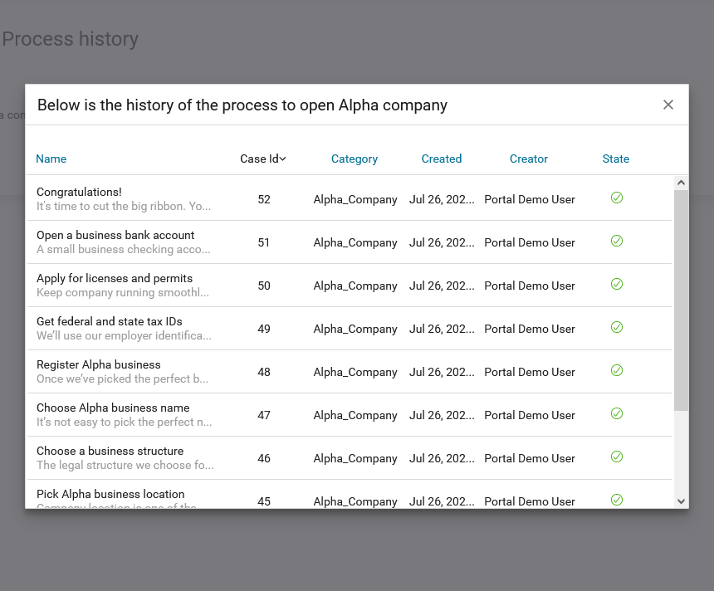Select case id 48 cell
This screenshot has height=591, width=714.
(x=264, y=372)
